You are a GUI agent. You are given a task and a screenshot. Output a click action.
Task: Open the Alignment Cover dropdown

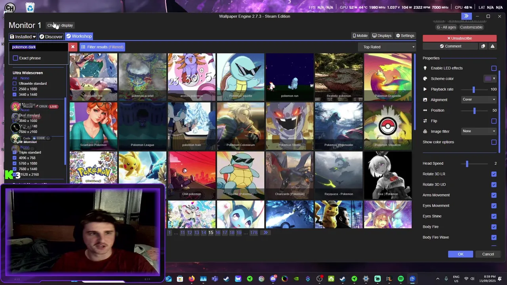tap(479, 99)
